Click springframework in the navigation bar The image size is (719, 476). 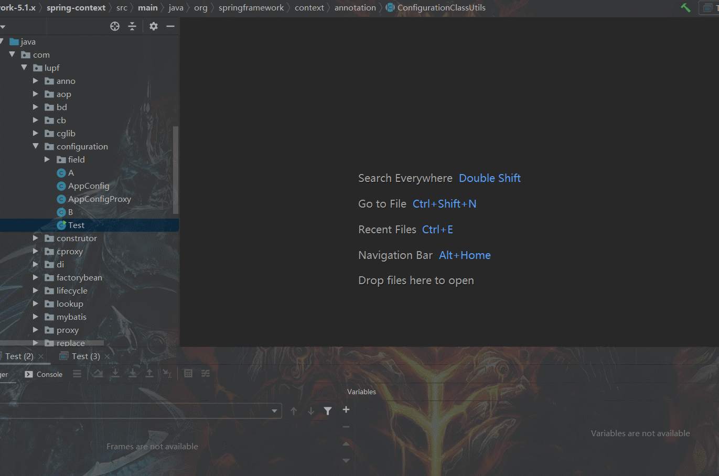pyautogui.click(x=251, y=7)
